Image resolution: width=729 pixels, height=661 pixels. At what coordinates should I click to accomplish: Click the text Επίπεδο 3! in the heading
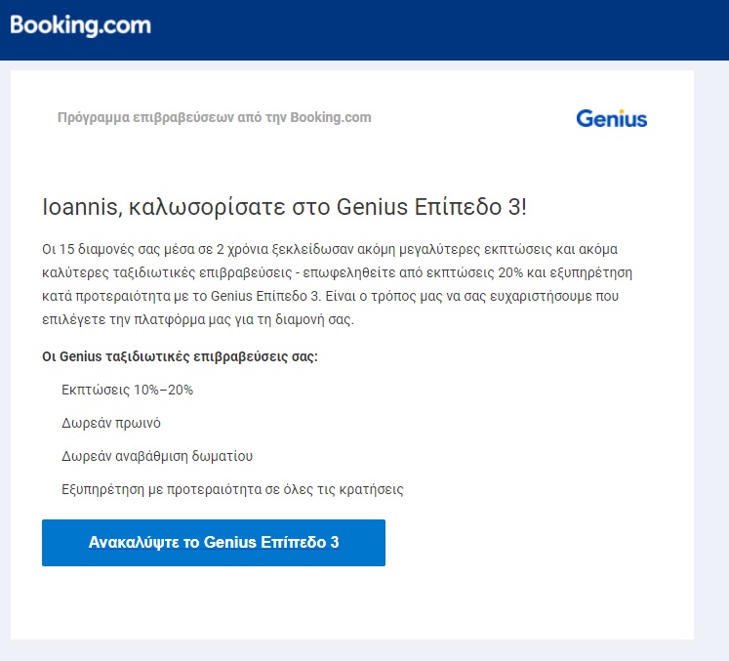click(x=470, y=207)
